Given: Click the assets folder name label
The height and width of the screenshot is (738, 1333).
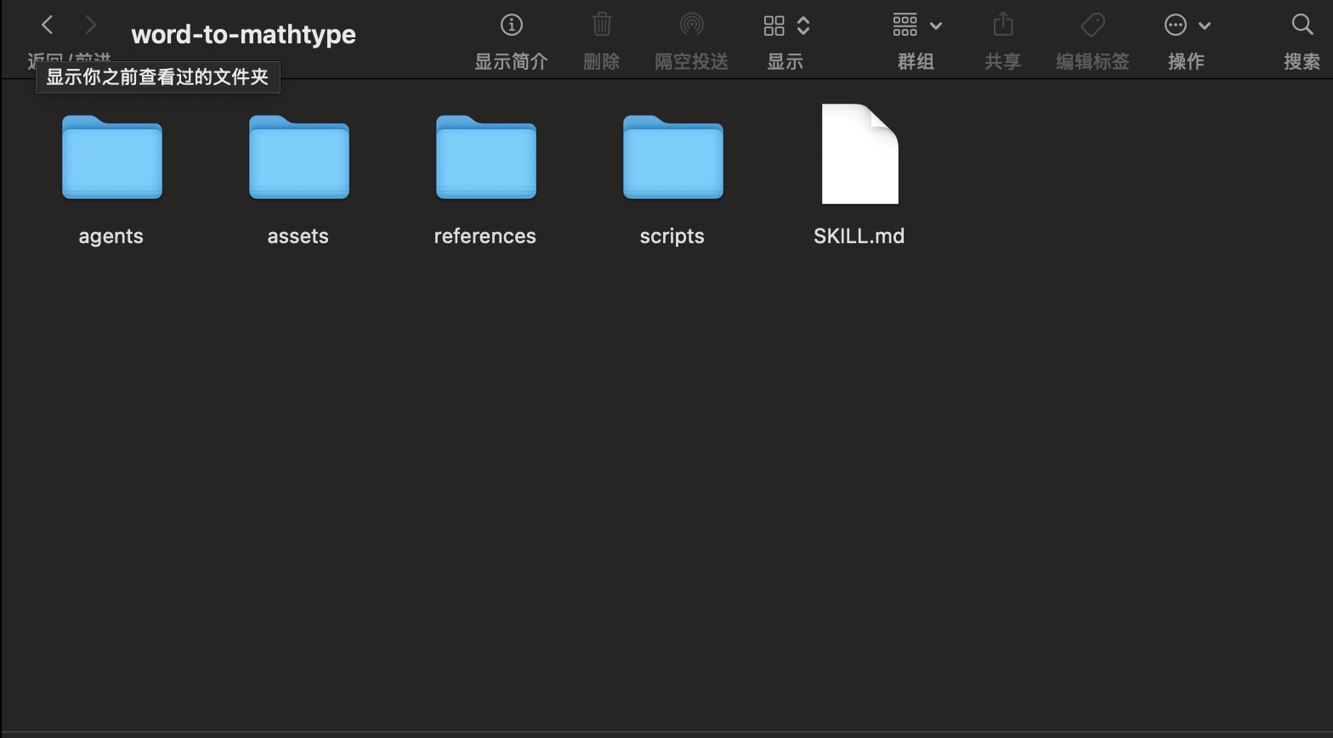Looking at the screenshot, I should click(x=298, y=236).
